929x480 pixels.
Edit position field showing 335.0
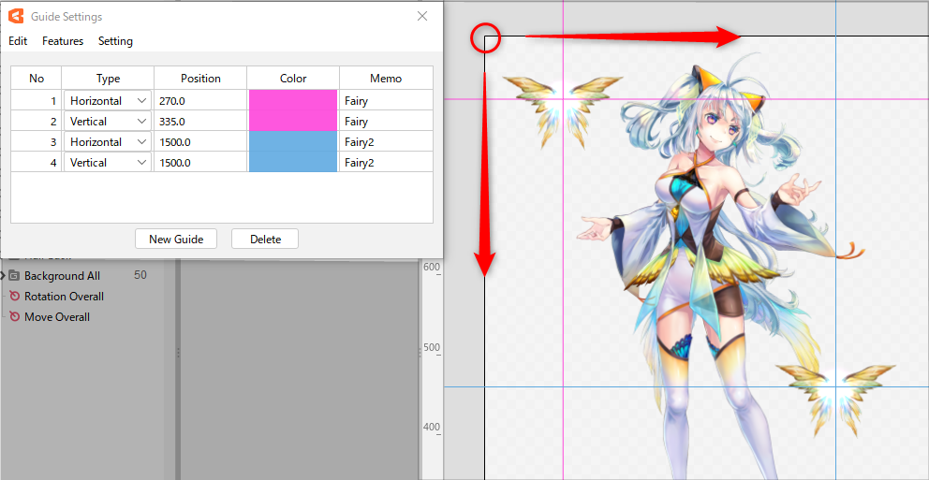(x=200, y=122)
